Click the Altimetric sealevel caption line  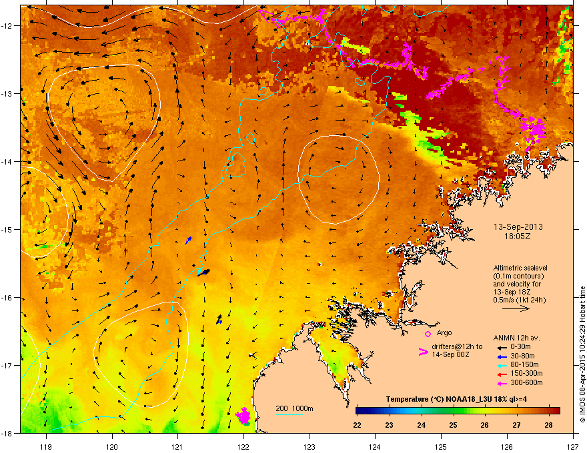click(x=520, y=268)
